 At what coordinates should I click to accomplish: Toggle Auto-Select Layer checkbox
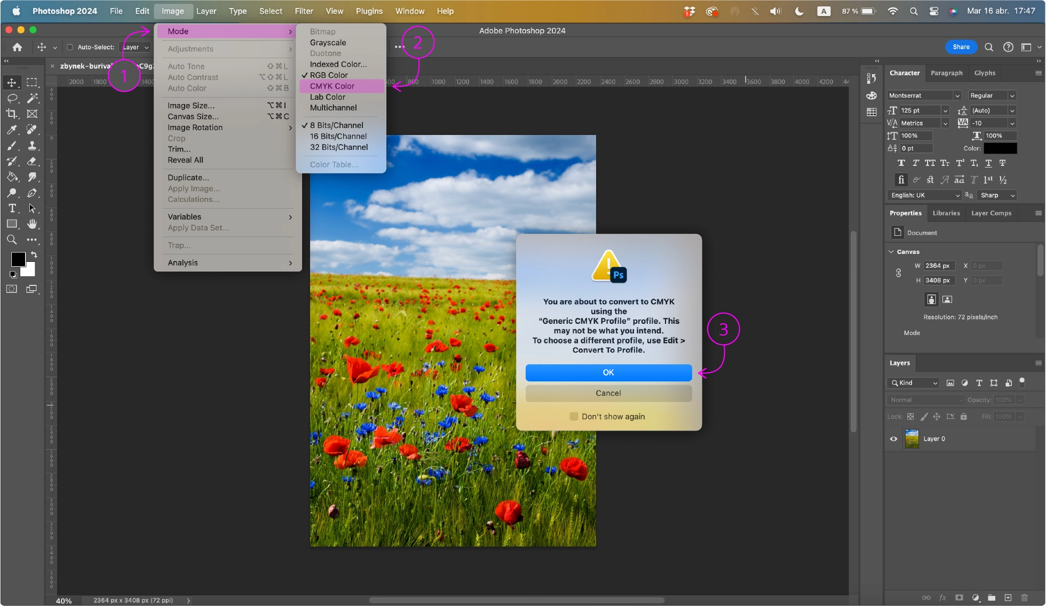pyautogui.click(x=69, y=47)
